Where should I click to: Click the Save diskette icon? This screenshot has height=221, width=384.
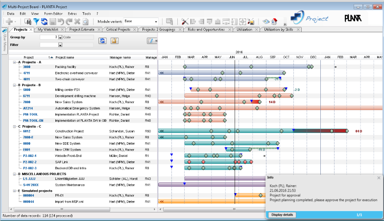click(x=53, y=22)
